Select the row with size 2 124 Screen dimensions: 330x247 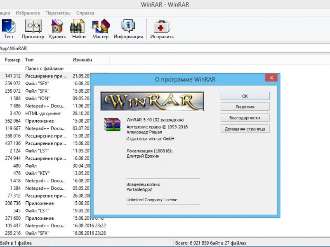45,151
